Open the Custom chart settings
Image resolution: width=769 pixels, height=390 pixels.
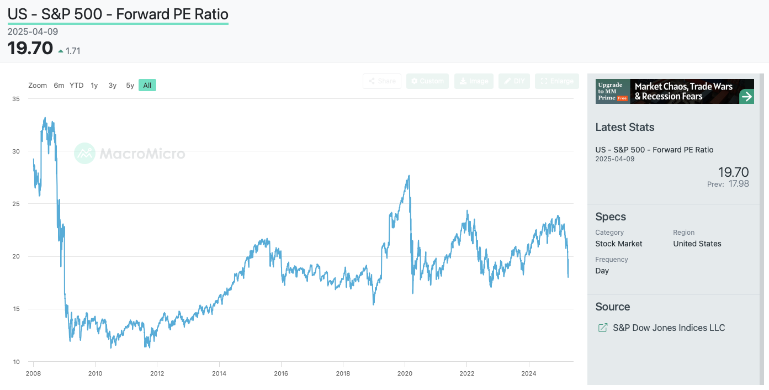pyautogui.click(x=427, y=81)
